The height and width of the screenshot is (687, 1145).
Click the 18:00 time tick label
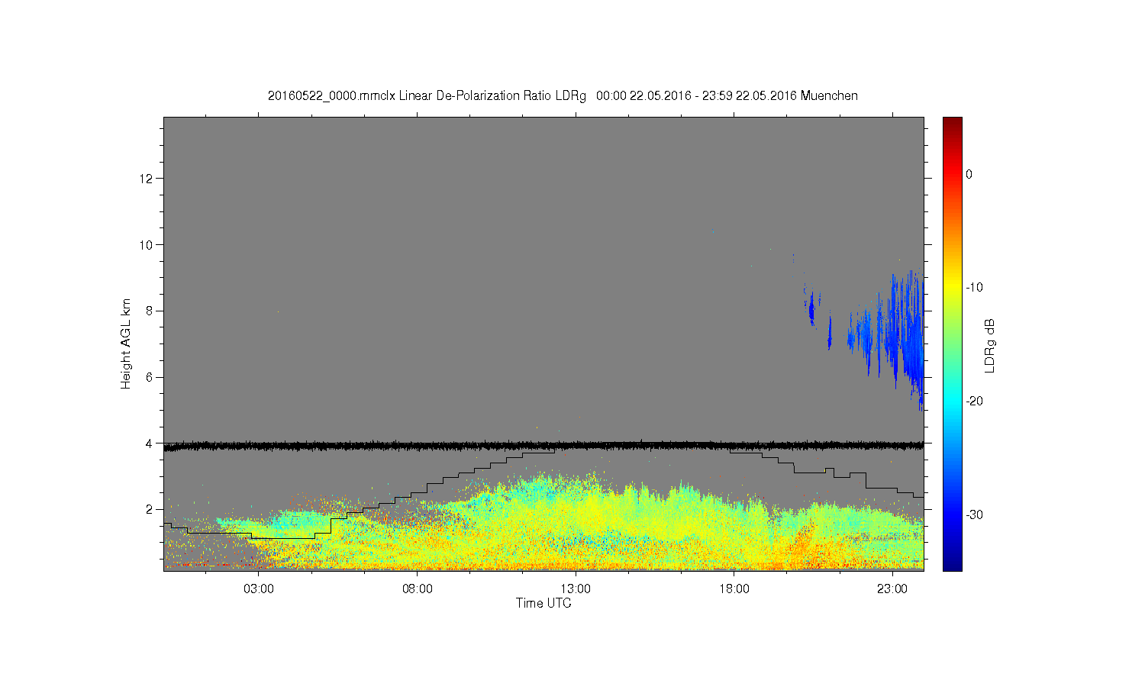[x=734, y=589]
